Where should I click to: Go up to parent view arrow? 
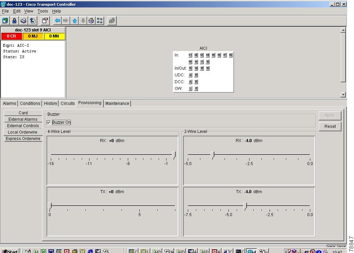(x=74, y=21)
